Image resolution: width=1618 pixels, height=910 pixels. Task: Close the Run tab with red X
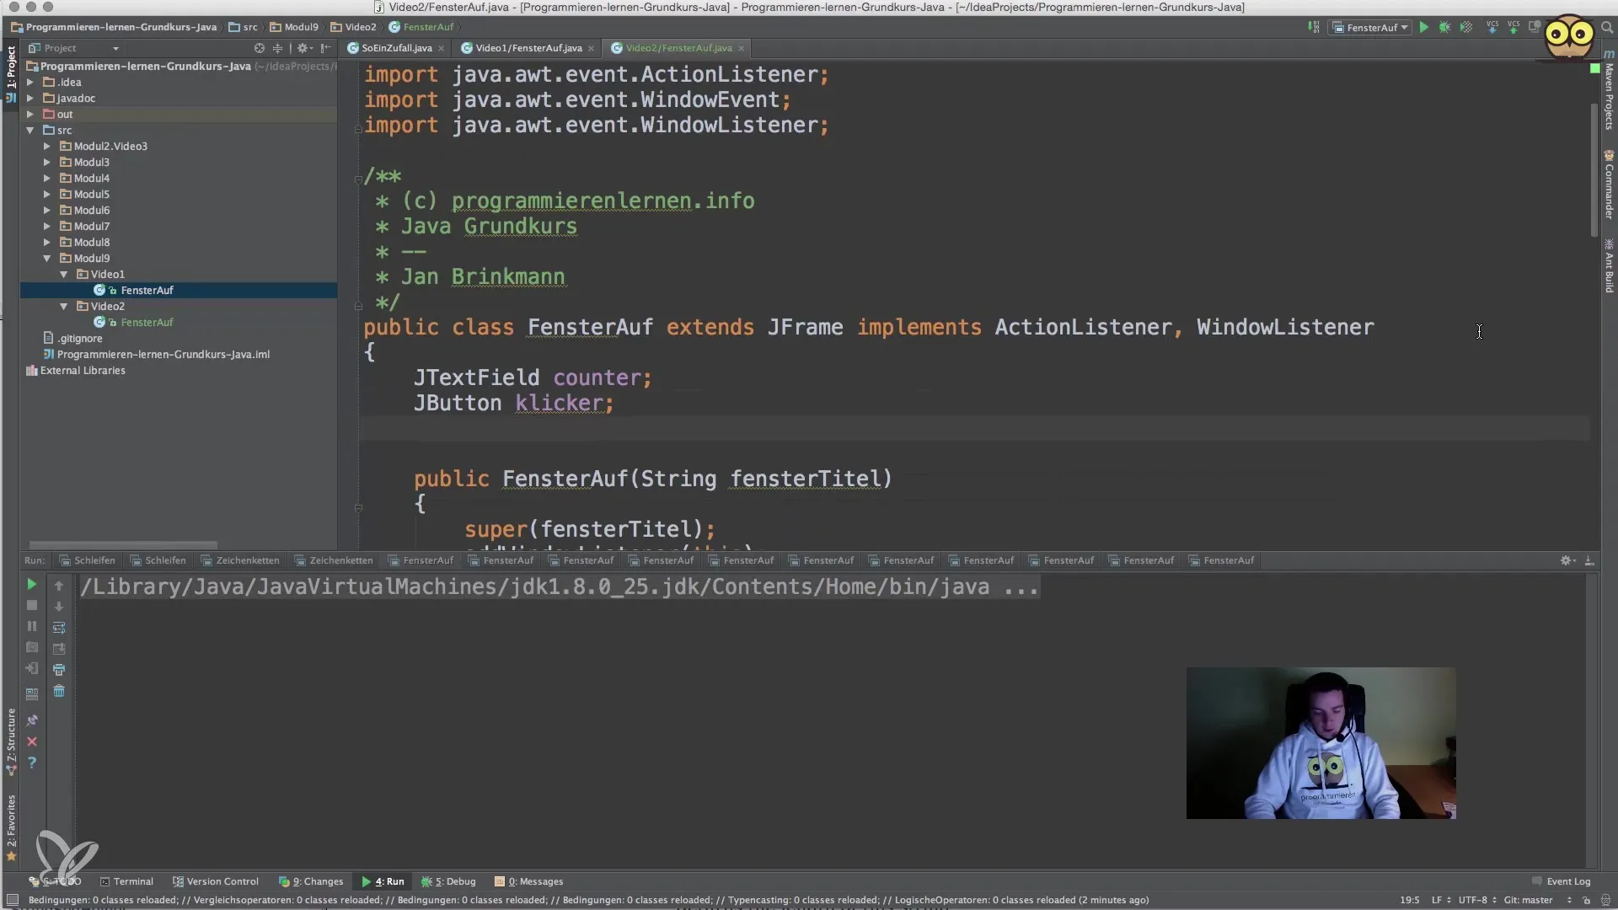coord(31,741)
